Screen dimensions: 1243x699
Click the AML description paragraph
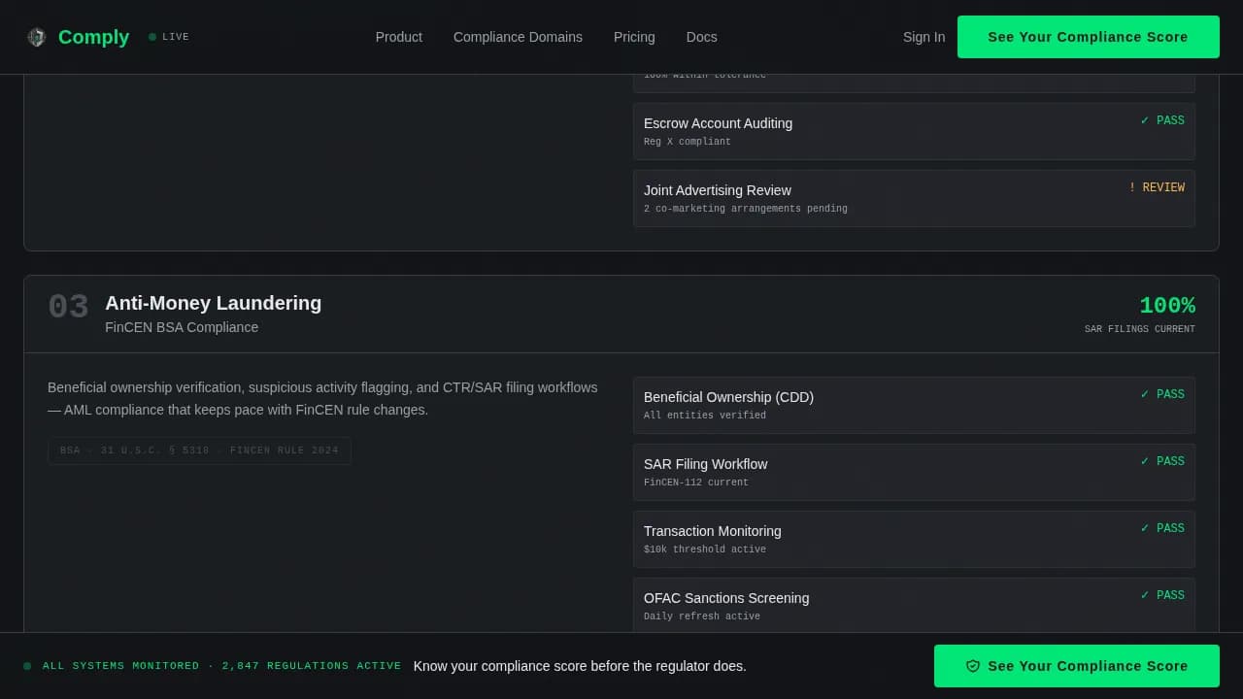pyautogui.click(x=322, y=399)
